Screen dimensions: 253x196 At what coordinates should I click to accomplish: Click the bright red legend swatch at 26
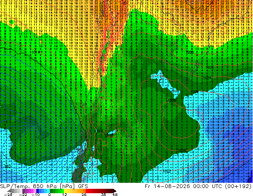pyautogui.click(x=87, y=191)
